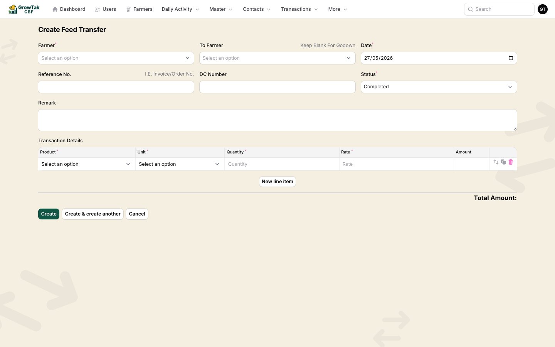Viewport: 555px width, 347px height.
Task: Expand the More menu
Action: [338, 9]
